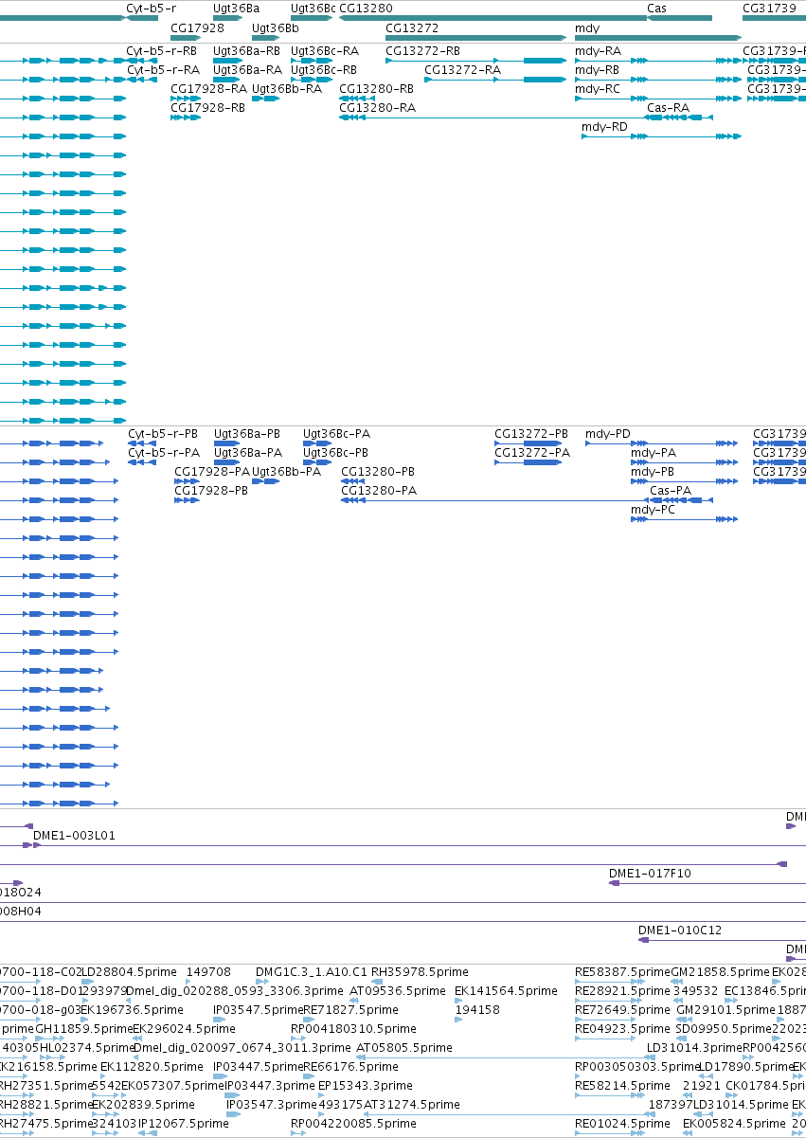Image resolution: width=806 pixels, height=1138 pixels.
Task: Click the CG13272 gene label
Action: coord(412,27)
